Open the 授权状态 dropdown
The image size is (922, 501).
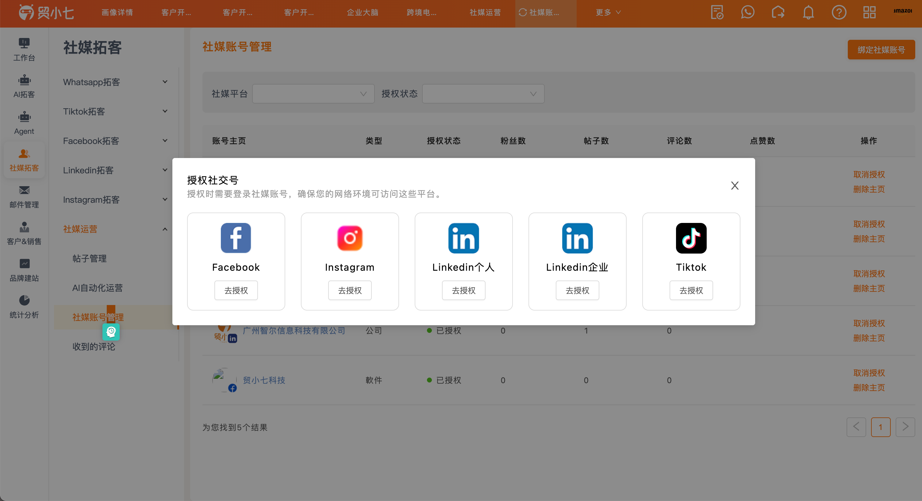483,94
